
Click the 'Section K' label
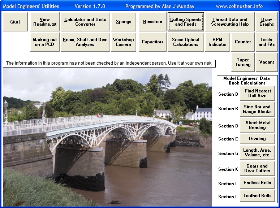(228, 169)
